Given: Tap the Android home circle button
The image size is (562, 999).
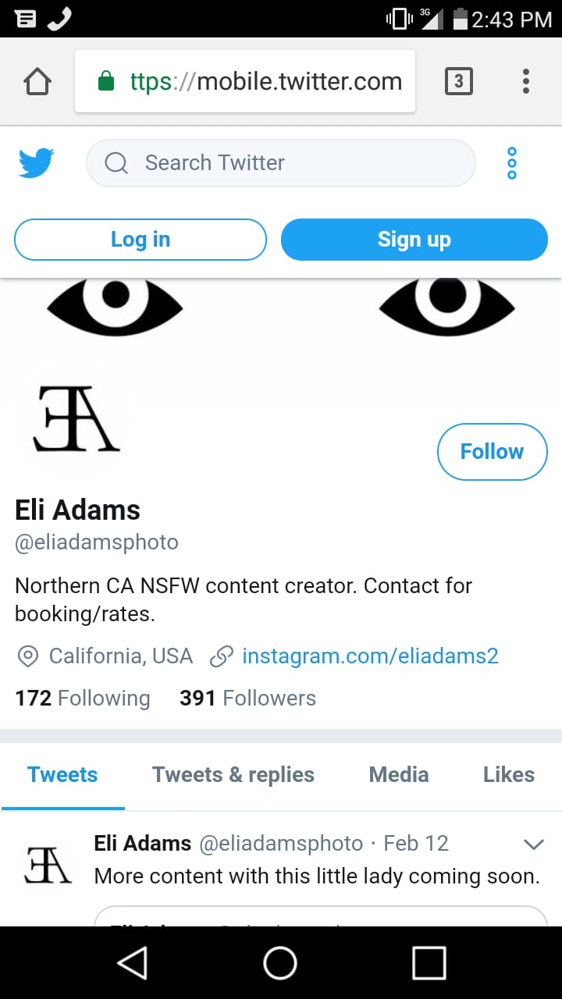Looking at the screenshot, I should coord(280,963).
